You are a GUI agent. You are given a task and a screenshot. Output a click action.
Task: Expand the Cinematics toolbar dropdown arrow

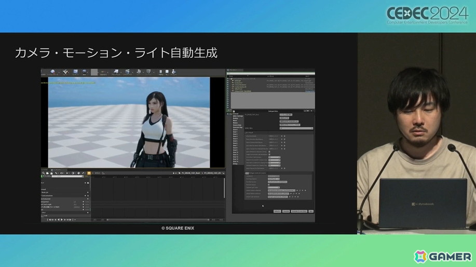point(132,73)
